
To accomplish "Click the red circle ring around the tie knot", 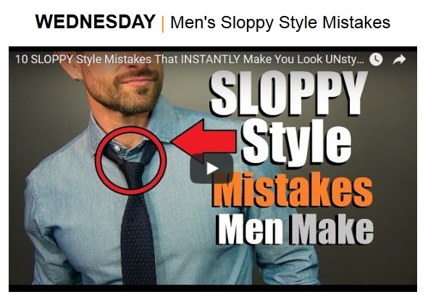I will [131, 161].
